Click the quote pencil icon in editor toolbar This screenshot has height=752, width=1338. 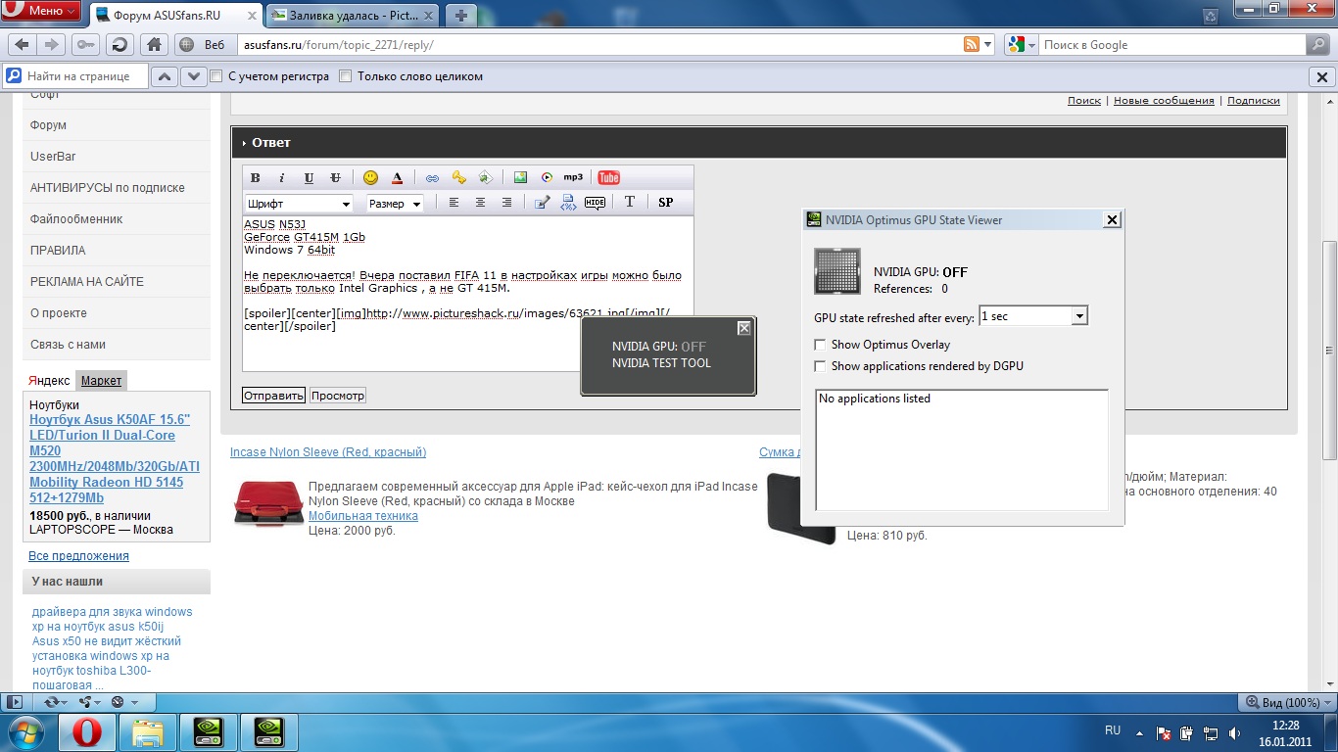coord(542,203)
